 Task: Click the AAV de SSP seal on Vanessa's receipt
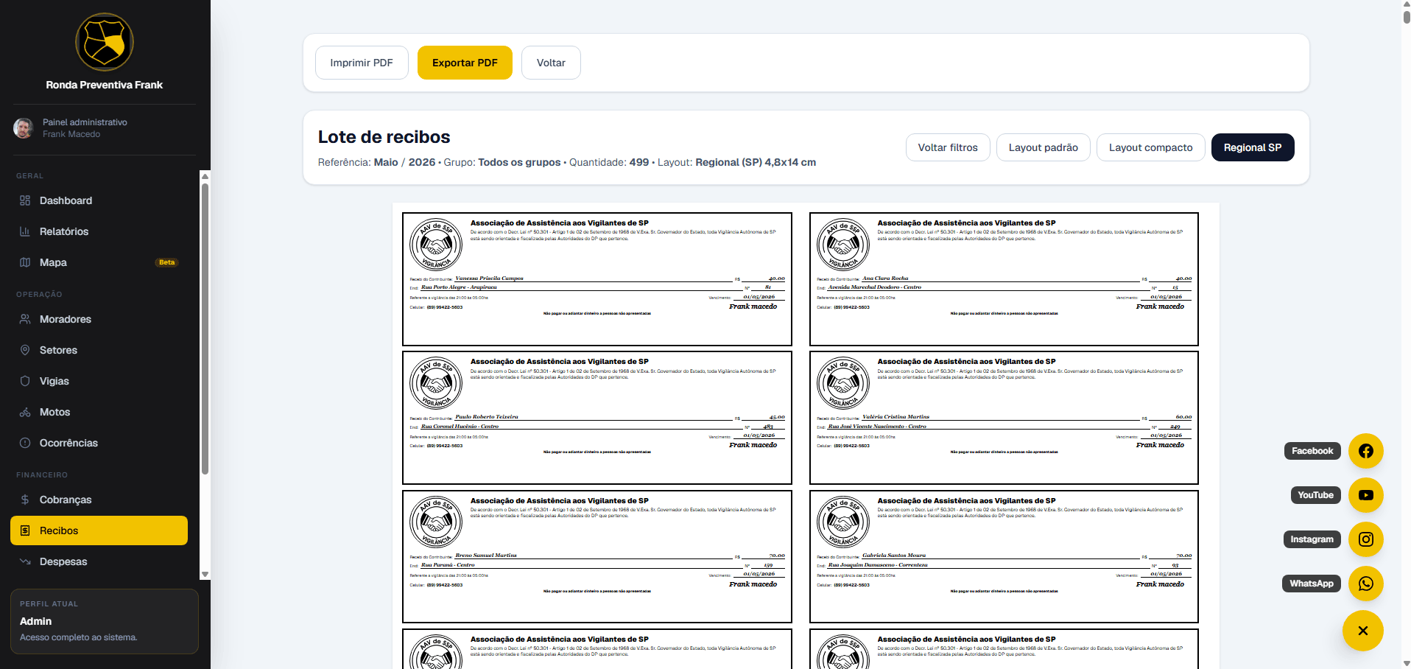pyautogui.click(x=436, y=245)
